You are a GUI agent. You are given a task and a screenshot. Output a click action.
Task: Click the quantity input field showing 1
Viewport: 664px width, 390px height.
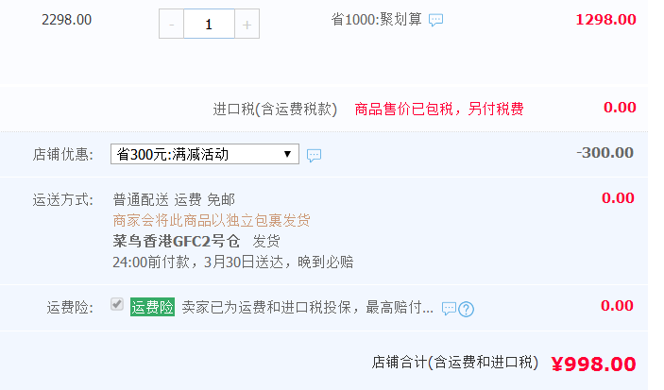[x=209, y=25]
